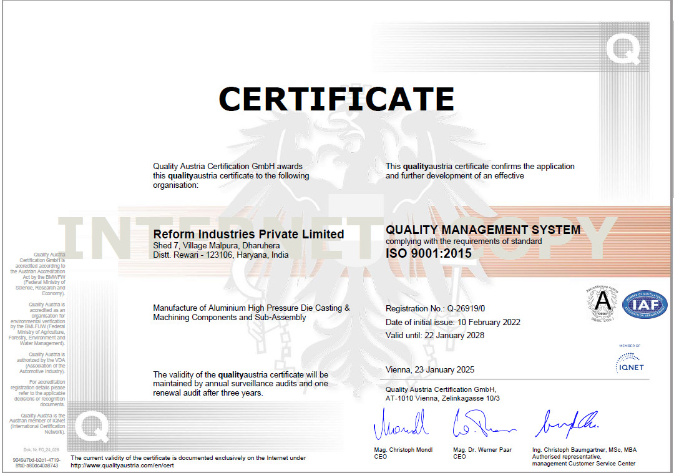This screenshot has height=473, width=674.
Task: Click the CERTIFICATE heading
Action: click(x=336, y=99)
